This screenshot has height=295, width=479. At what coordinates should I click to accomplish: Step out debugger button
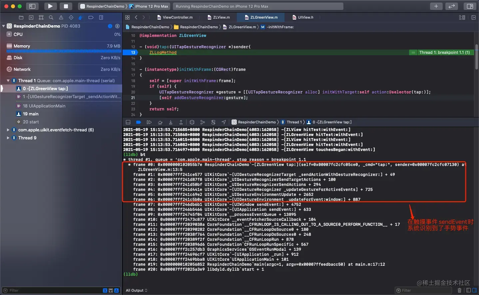181,122
